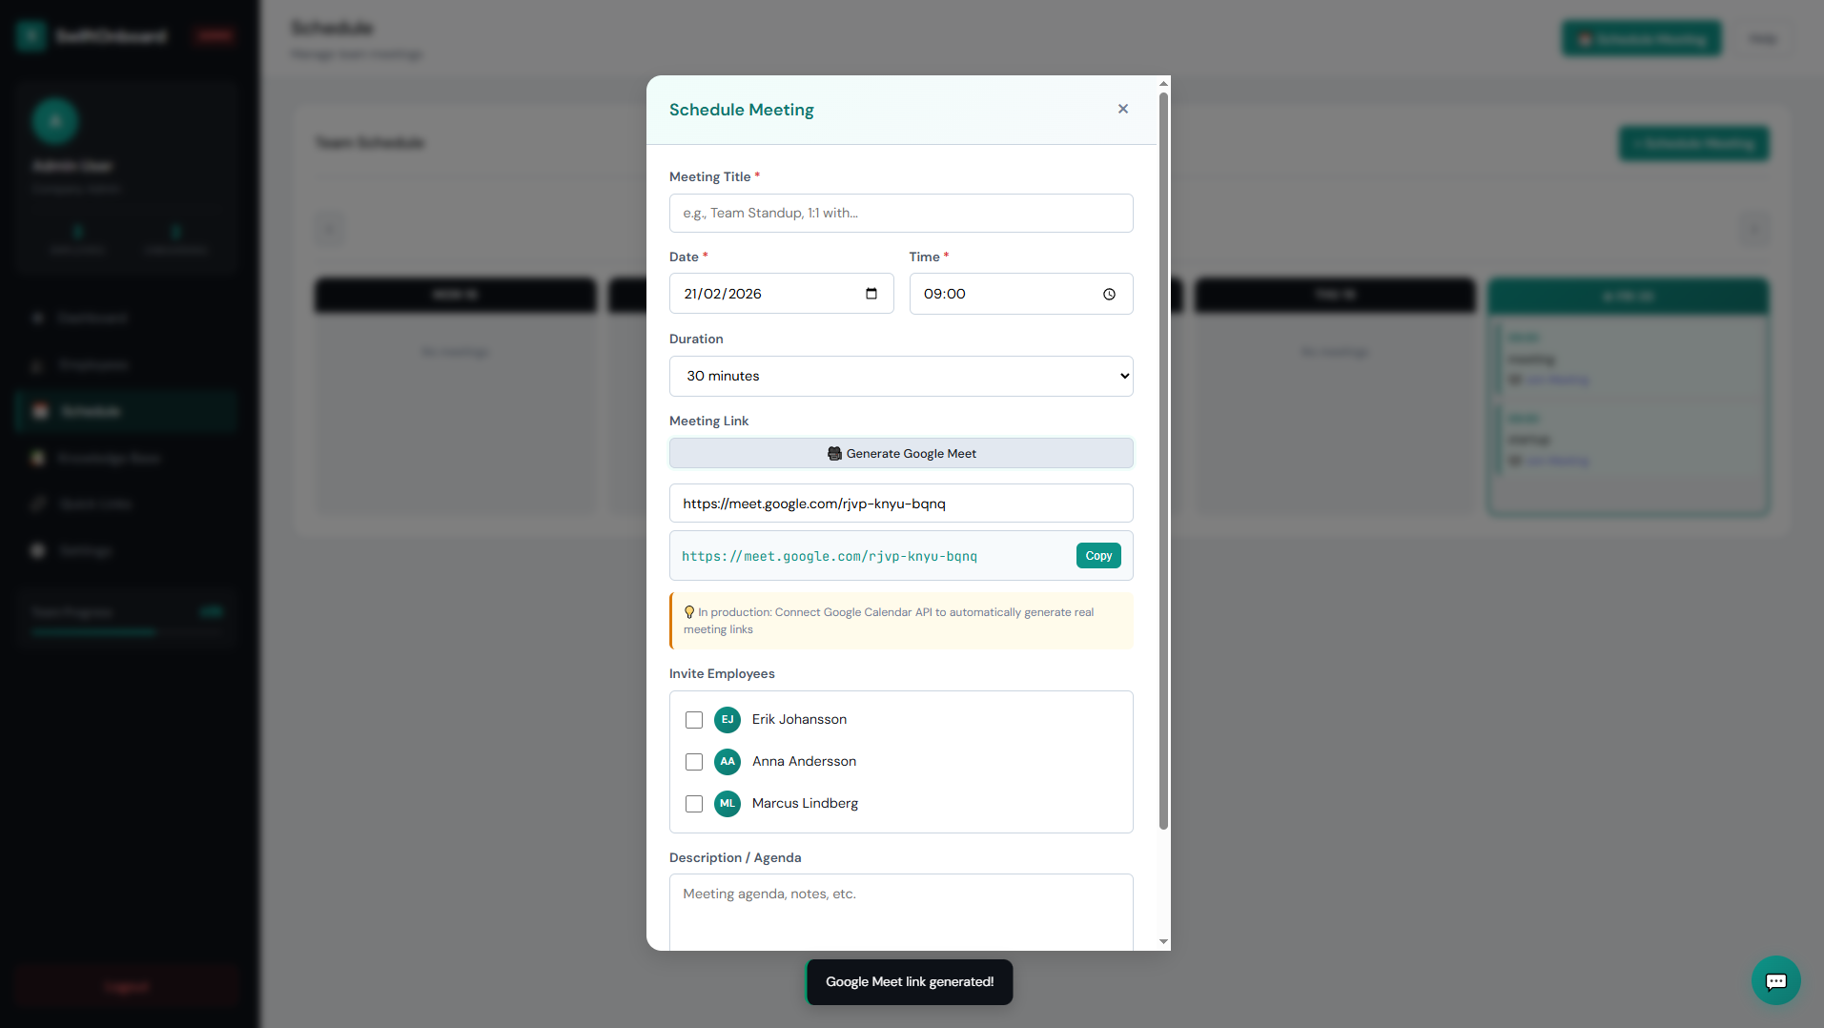
Task: Open the time picker clock icon
Action: coord(1109,295)
